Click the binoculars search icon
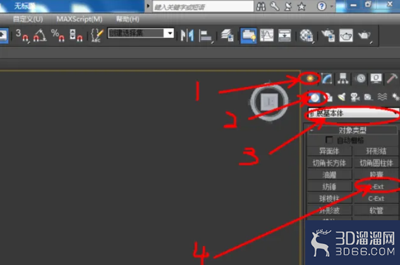400x265 pixels. [261, 6]
